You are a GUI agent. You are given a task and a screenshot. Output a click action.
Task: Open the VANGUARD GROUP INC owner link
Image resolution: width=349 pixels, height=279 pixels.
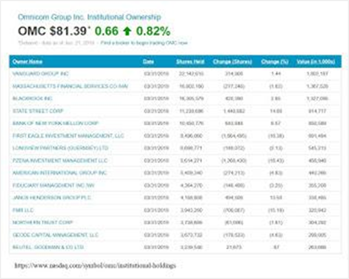41,74
